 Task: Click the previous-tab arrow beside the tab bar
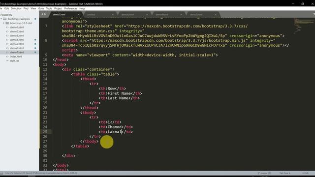tap(42, 14)
